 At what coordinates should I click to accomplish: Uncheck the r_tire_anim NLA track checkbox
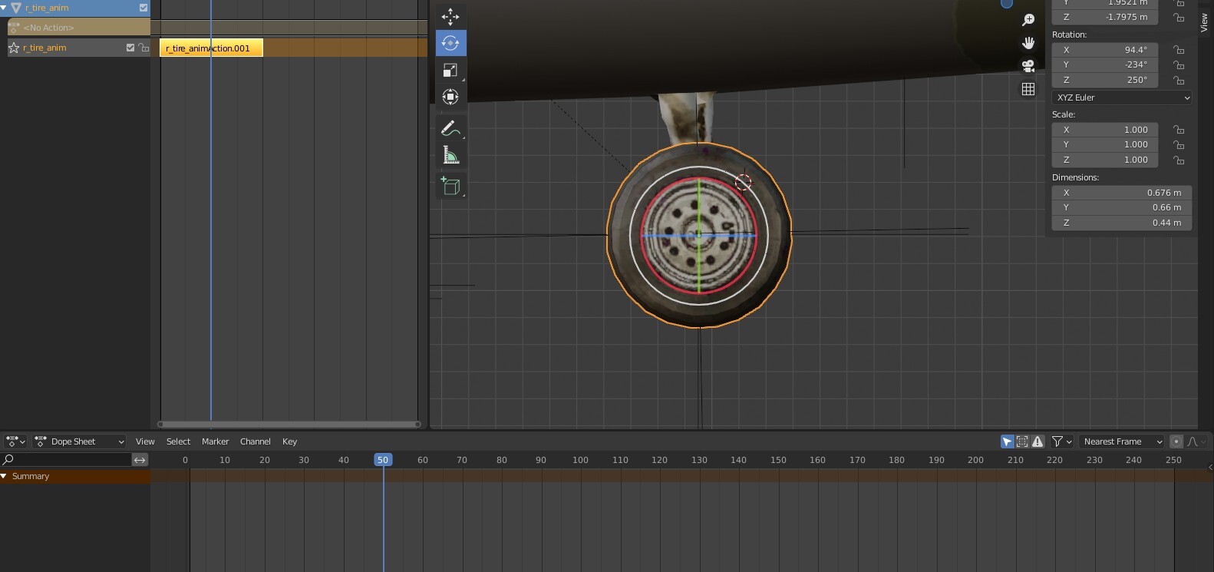130,48
